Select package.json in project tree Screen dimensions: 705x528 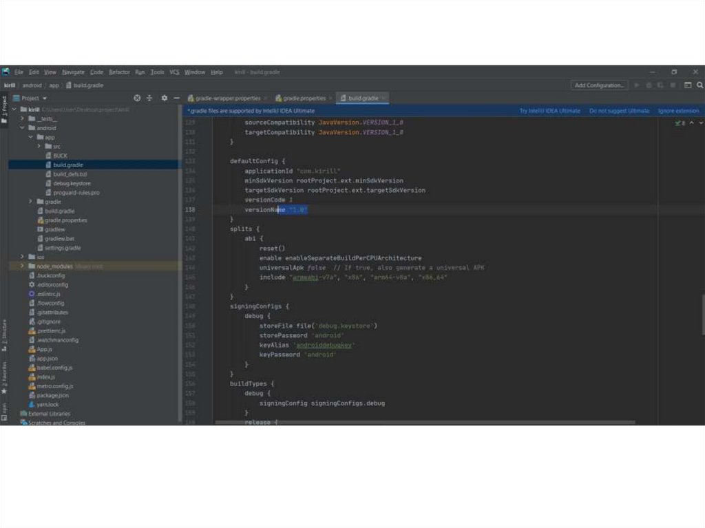point(49,395)
